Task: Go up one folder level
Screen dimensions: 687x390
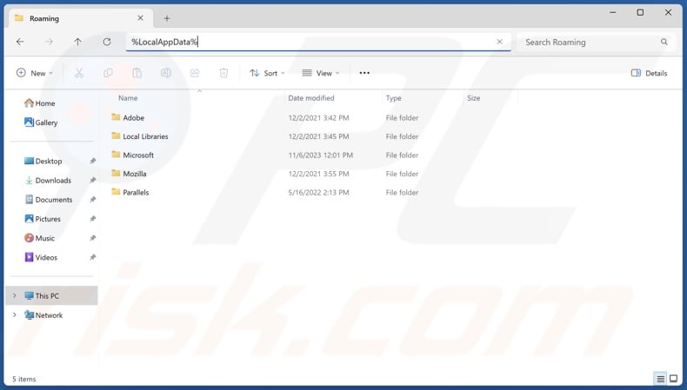Action: tap(78, 42)
